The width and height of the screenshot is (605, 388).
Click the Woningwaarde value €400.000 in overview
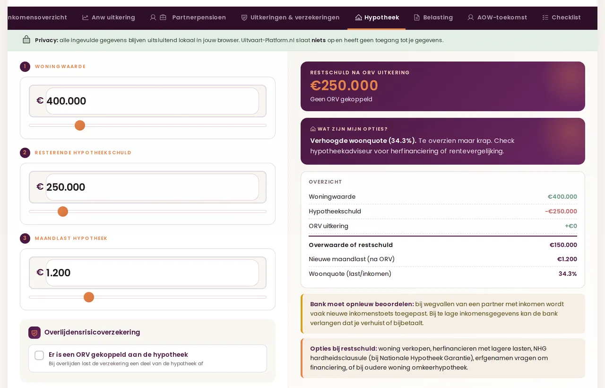(562, 197)
